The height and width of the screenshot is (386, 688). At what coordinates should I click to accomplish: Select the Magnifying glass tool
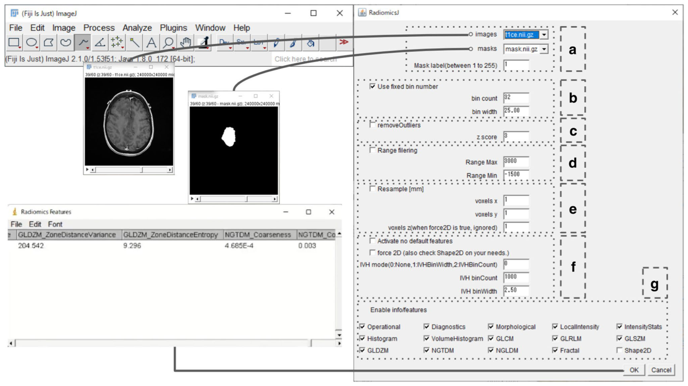coord(168,43)
